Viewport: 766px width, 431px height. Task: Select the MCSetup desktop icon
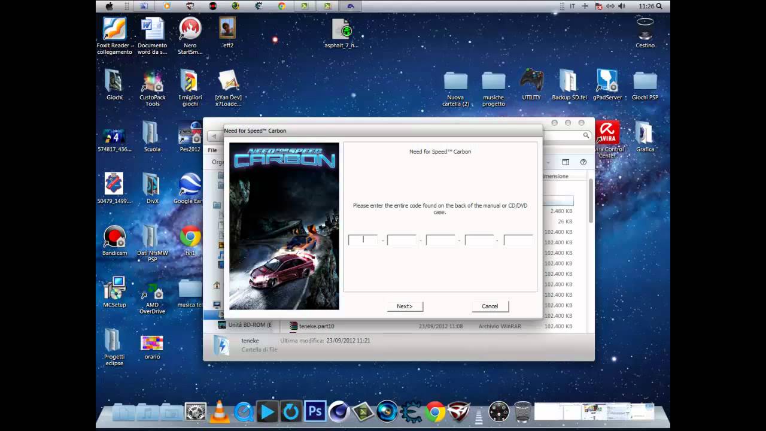(114, 292)
